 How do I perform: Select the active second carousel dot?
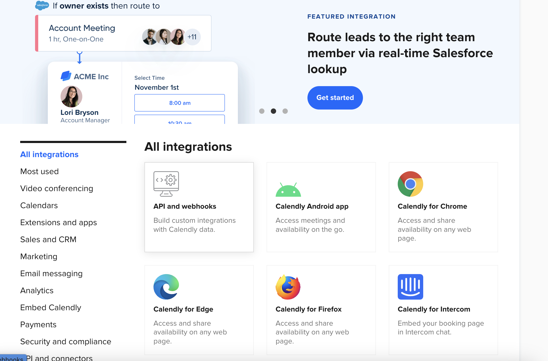coord(273,111)
